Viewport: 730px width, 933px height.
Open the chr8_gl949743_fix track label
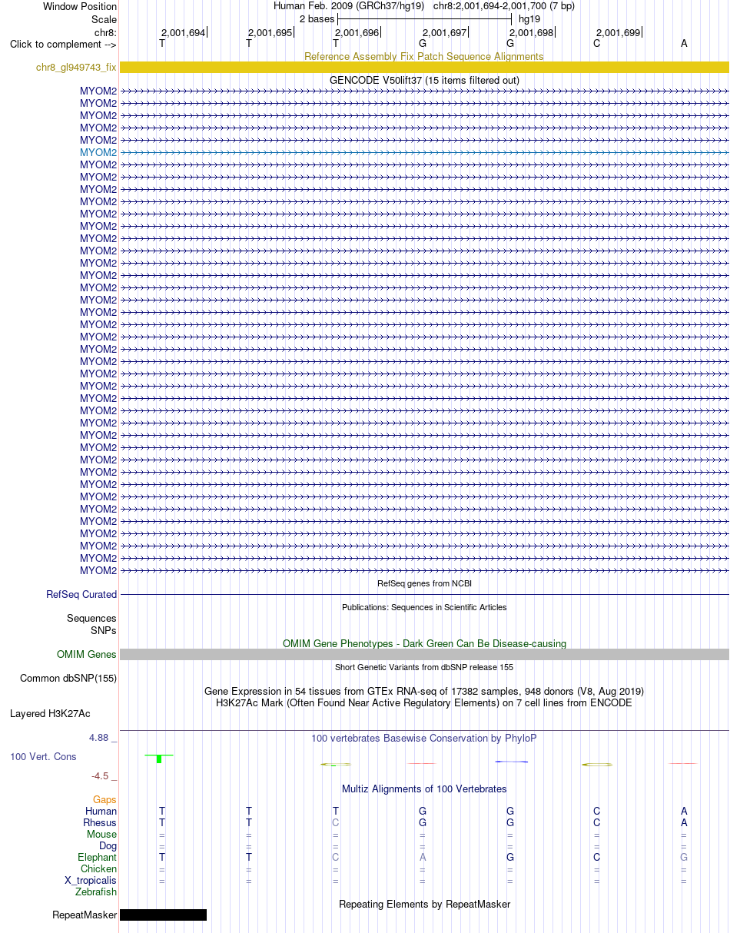coord(76,68)
